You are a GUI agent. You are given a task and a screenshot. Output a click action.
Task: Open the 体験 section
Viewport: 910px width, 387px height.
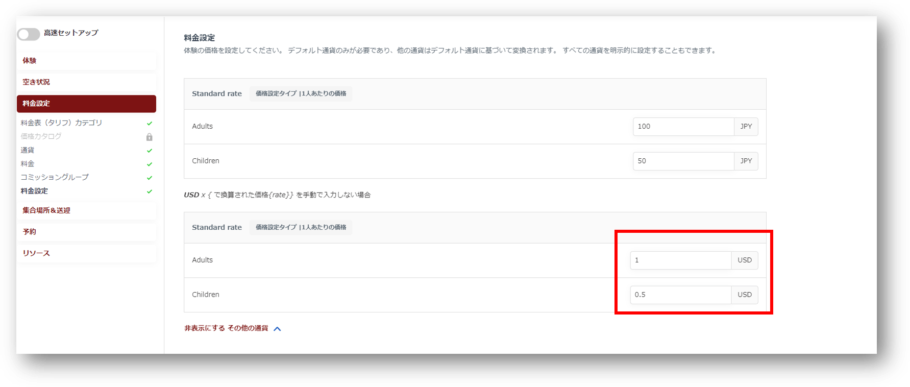click(30, 61)
